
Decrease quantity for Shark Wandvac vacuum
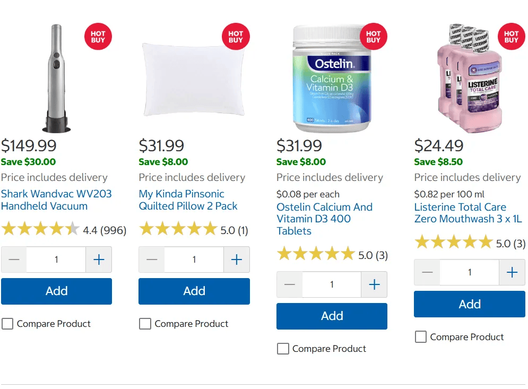pyautogui.click(x=14, y=260)
